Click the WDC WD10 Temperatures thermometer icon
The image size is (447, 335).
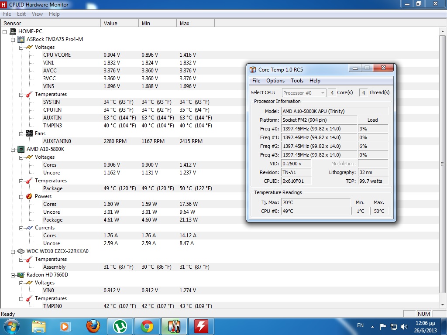pos(29,259)
